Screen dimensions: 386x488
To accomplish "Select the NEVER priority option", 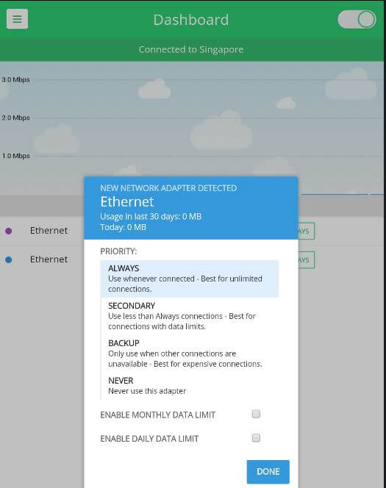I will 190,386.
